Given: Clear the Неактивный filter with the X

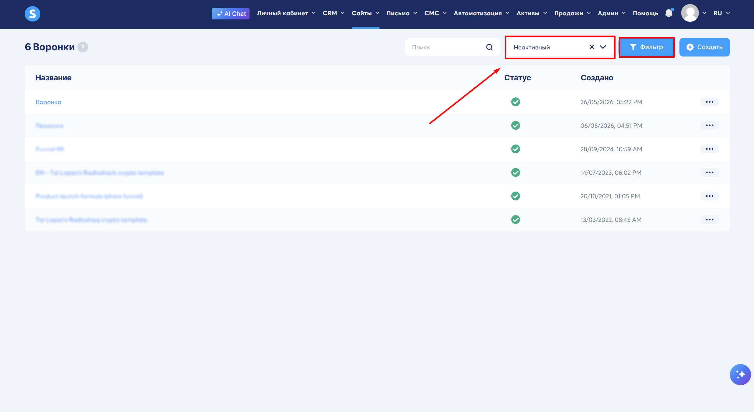Looking at the screenshot, I should coord(592,47).
